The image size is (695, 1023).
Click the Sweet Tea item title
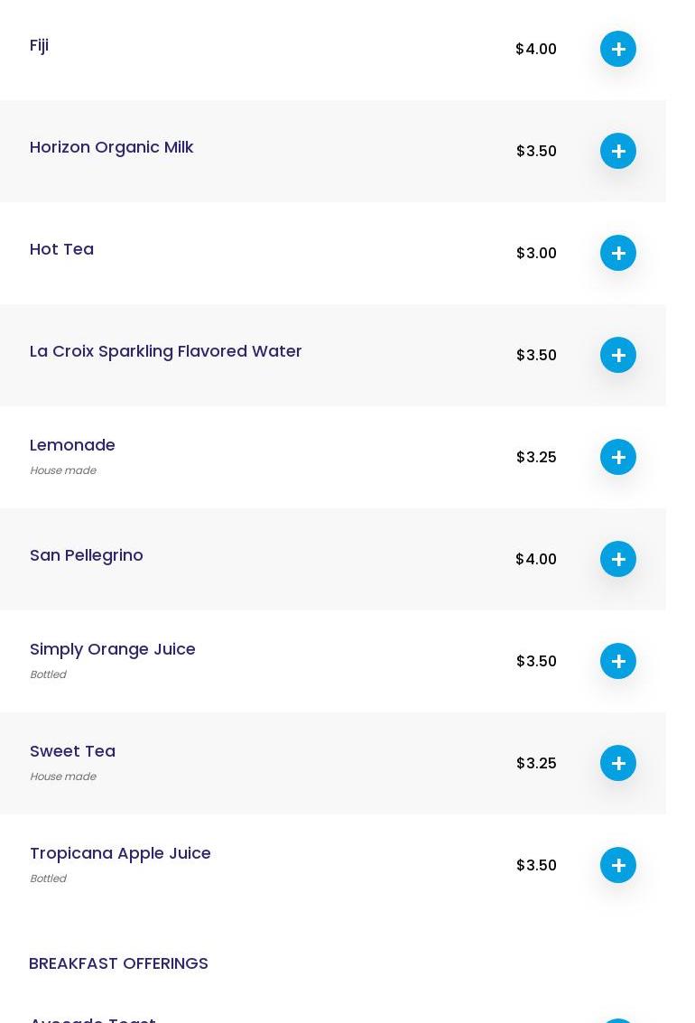coord(72,751)
